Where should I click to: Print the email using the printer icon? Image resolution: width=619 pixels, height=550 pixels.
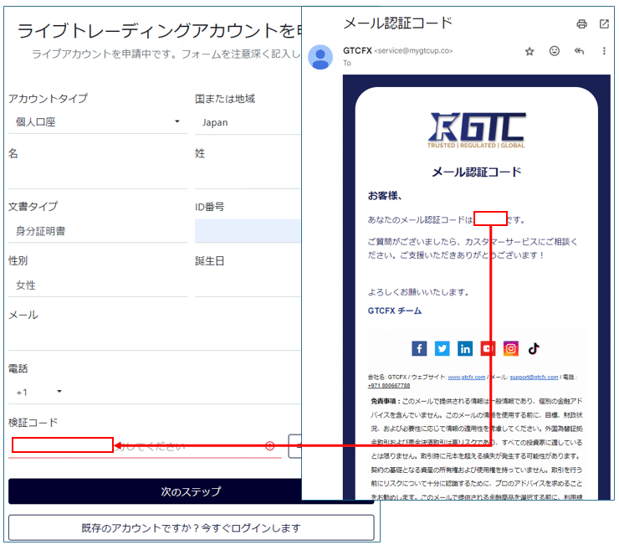pos(581,24)
